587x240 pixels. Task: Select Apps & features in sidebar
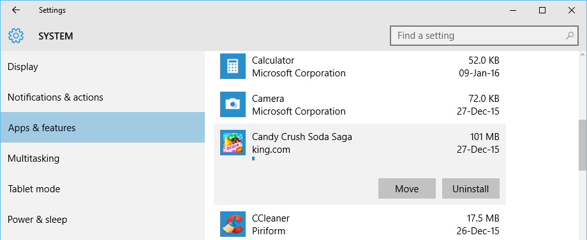tap(102, 128)
